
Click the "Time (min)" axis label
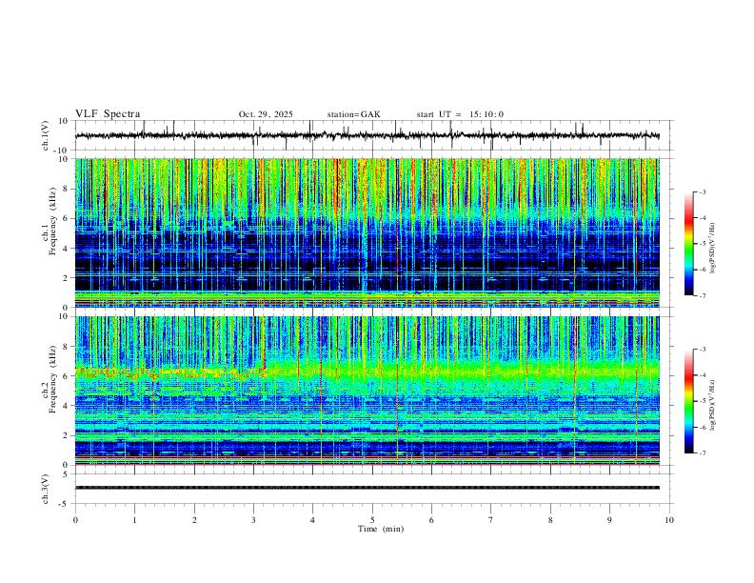coord(381,529)
